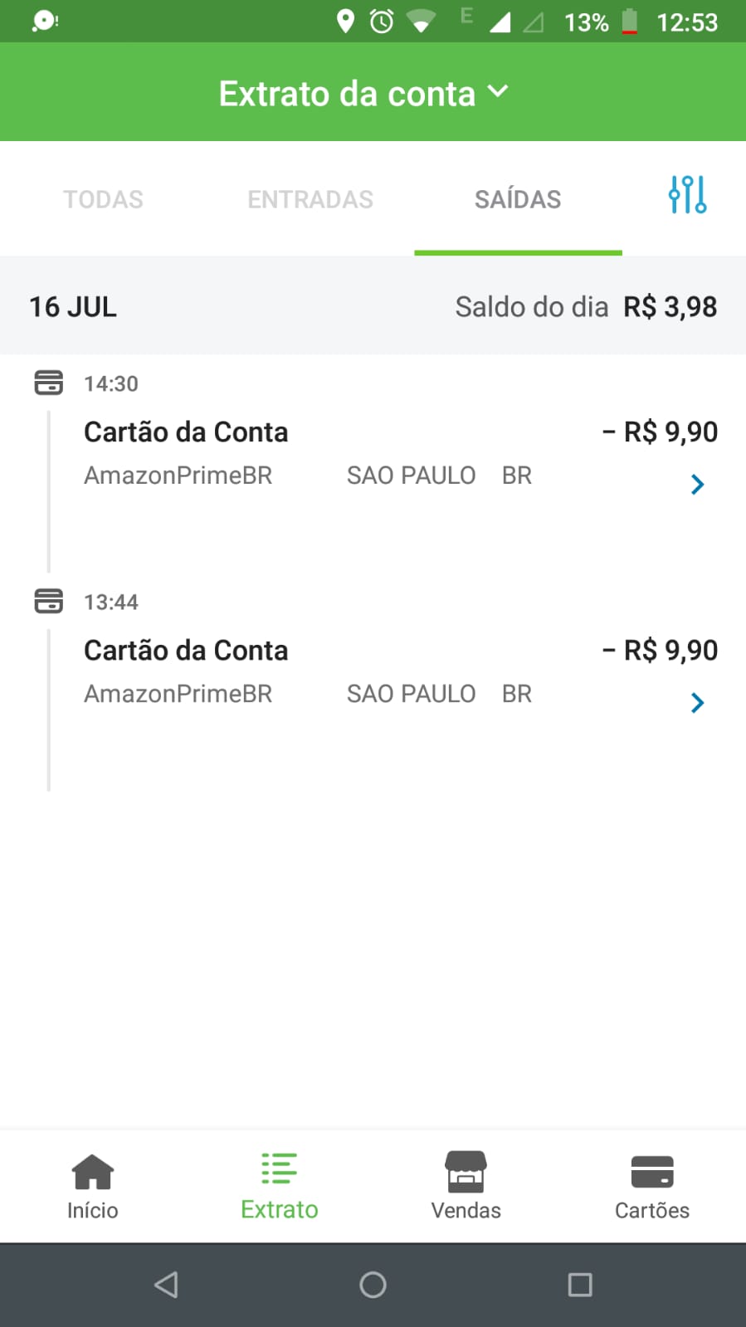Tap the card icon beside 14:30
The height and width of the screenshot is (1327, 746).
(x=48, y=383)
